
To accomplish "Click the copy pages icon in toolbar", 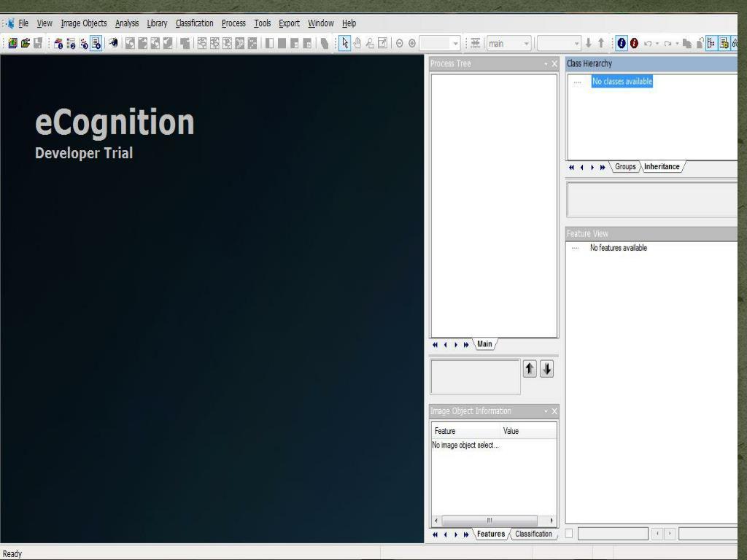I will click(687, 43).
